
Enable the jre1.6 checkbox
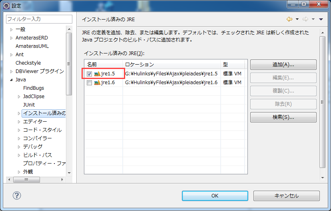tap(89, 83)
